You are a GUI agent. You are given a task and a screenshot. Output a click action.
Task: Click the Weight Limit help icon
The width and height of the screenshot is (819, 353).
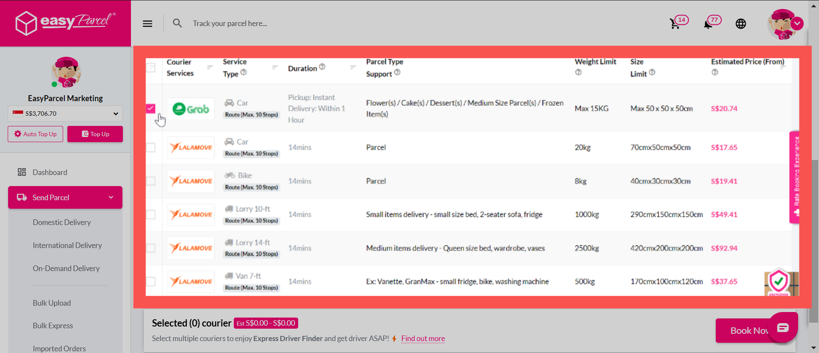click(x=578, y=73)
